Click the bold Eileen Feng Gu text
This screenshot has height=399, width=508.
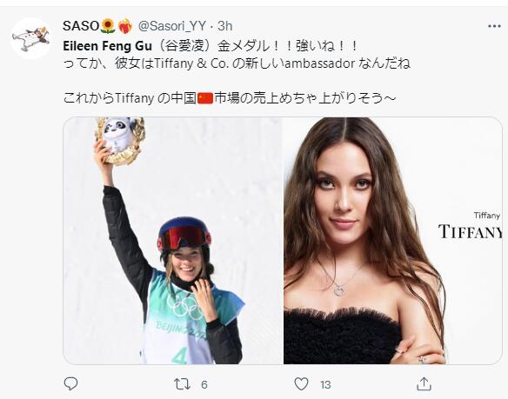tap(107, 46)
